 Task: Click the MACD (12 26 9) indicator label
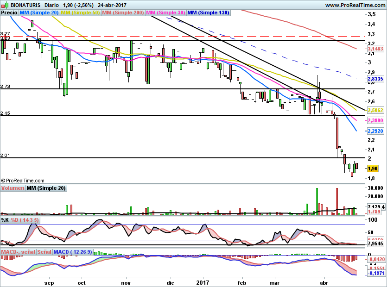73,252
